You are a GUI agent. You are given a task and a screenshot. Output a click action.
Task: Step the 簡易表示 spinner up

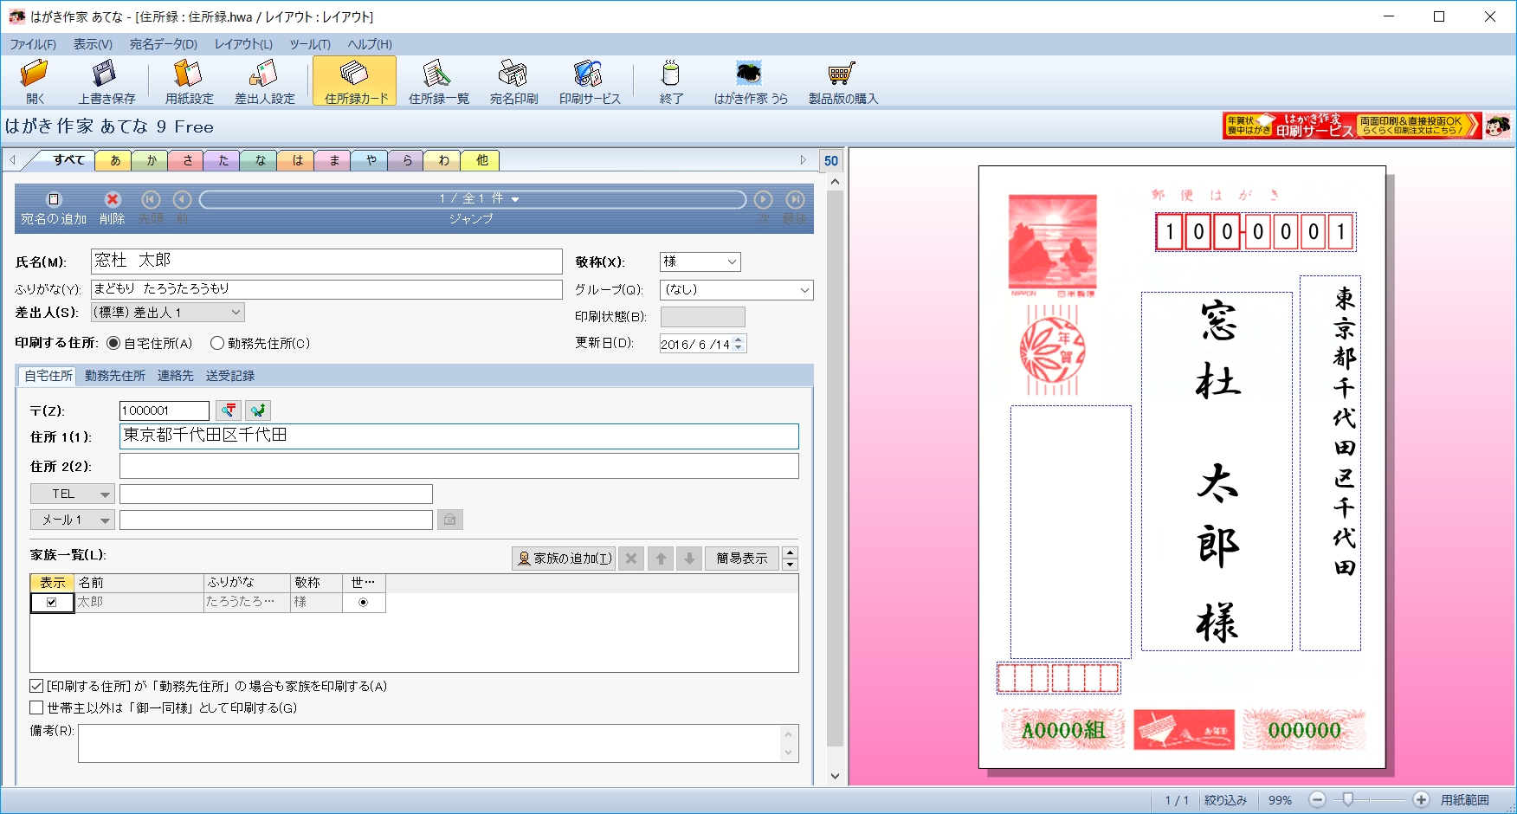(790, 552)
